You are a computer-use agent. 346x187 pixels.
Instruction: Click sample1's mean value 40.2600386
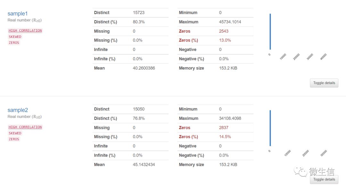pos(144,68)
